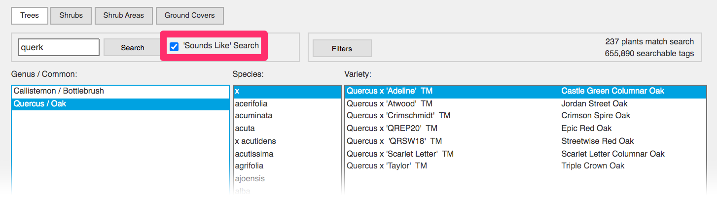
Task: Select Quercus / Oak in genus list
Action: (x=40, y=104)
